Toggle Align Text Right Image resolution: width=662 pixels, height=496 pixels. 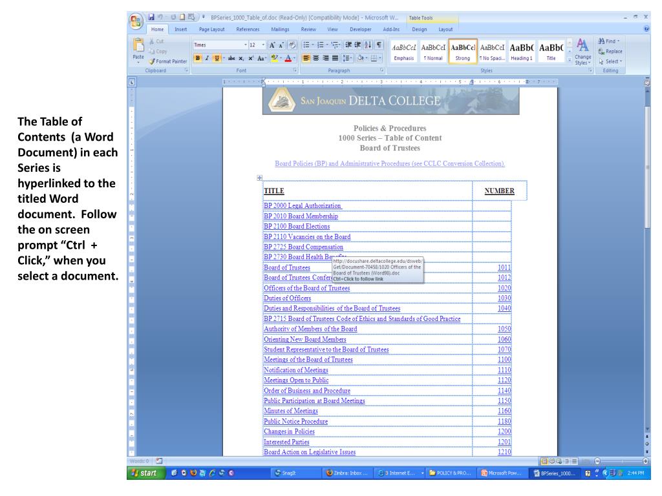tap(326, 58)
